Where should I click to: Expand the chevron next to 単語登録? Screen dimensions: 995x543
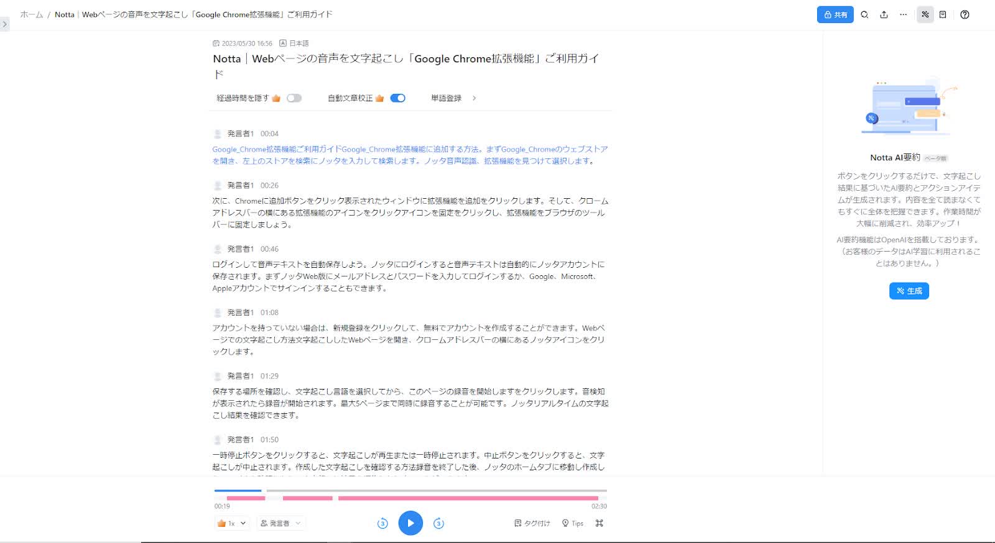point(474,98)
